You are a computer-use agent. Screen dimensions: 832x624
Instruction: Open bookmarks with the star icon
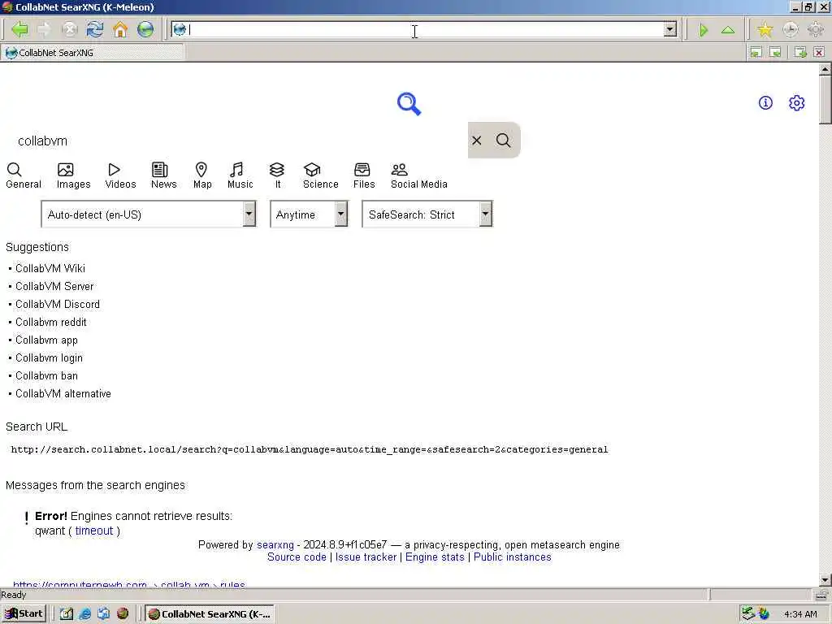[765, 30]
